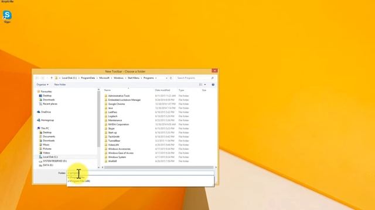Select the Administrative Tools folder icon
Image resolution: width=375 pixels, height=210 pixels.
tap(105, 96)
